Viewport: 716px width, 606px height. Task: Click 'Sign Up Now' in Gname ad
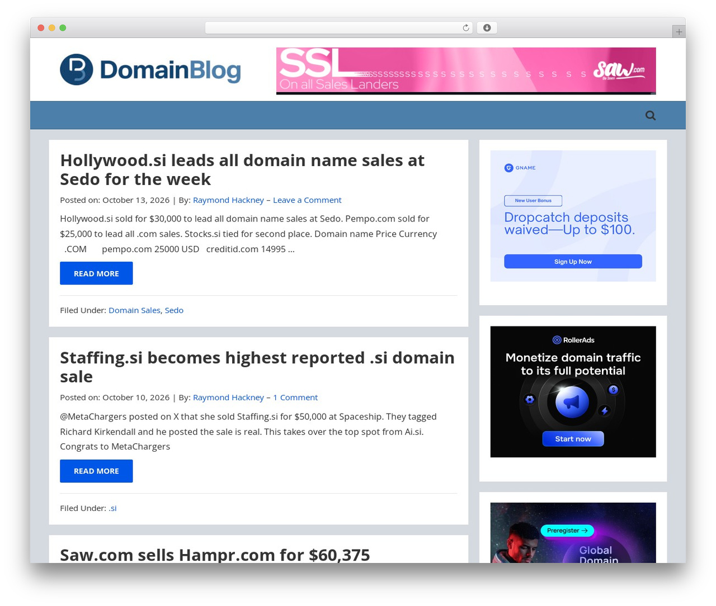pyautogui.click(x=573, y=262)
